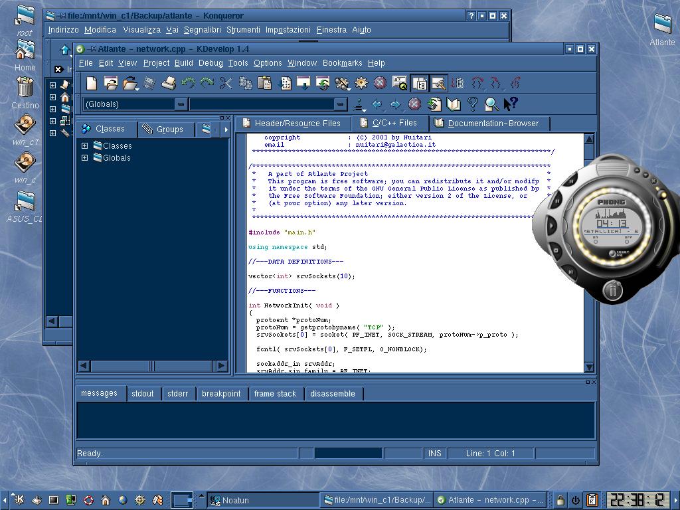The image size is (680, 510).
Task: Click the What's This arrow-question icon
Action: click(x=511, y=104)
